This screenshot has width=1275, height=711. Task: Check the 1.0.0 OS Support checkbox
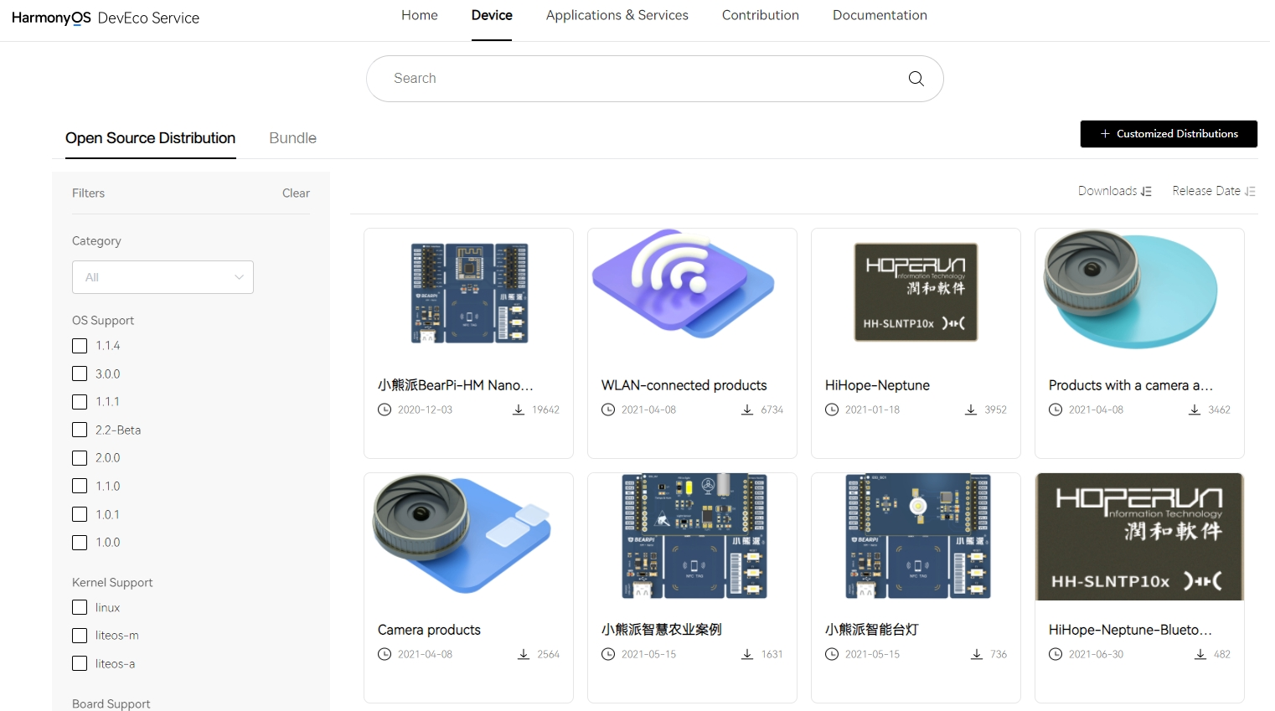80,543
